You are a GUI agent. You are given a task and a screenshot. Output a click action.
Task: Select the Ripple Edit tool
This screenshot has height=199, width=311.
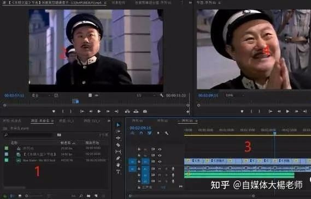[118, 138]
